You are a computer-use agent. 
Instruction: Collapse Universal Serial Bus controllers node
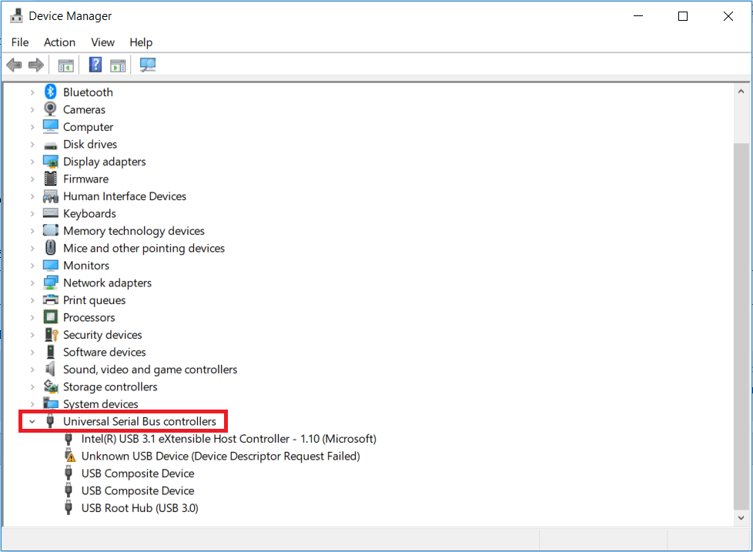pyautogui.click(x=32, y=422)
